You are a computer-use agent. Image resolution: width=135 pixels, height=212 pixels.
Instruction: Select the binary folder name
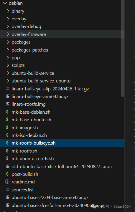(18, 11)
